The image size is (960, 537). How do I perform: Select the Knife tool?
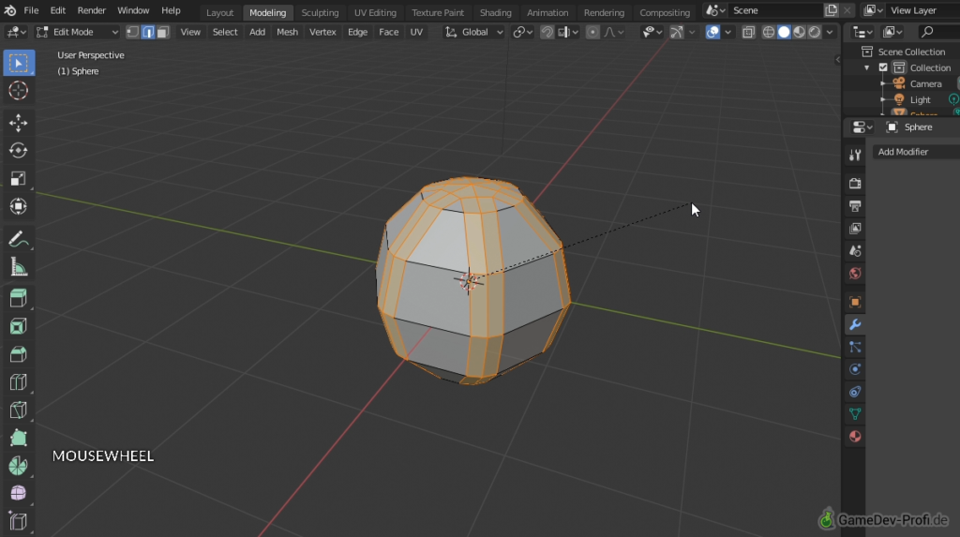pos(19,410)
